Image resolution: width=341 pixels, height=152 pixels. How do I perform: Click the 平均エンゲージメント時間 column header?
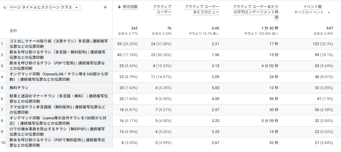(256, 12)
